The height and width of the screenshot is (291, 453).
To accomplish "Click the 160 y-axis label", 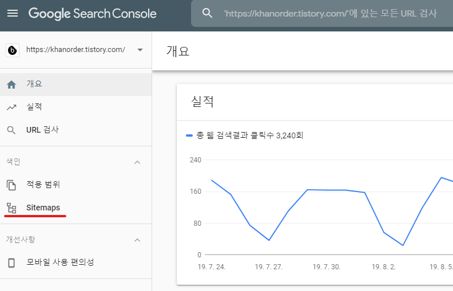I will coord(195,192).
